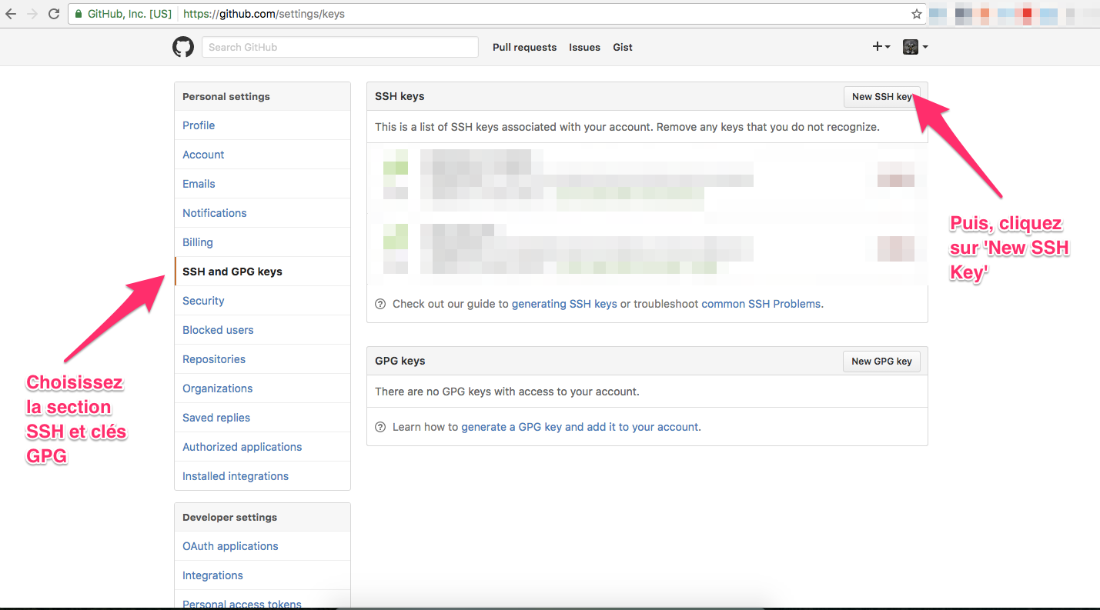Click the browser forward arrow

pos(32,14)
